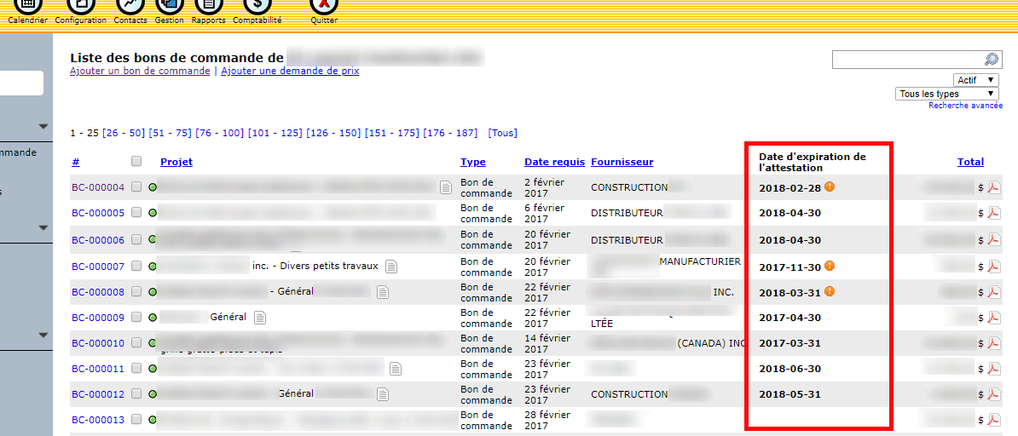
Task: Check the checkbox for BC-000010
Action: click(136, 343)
